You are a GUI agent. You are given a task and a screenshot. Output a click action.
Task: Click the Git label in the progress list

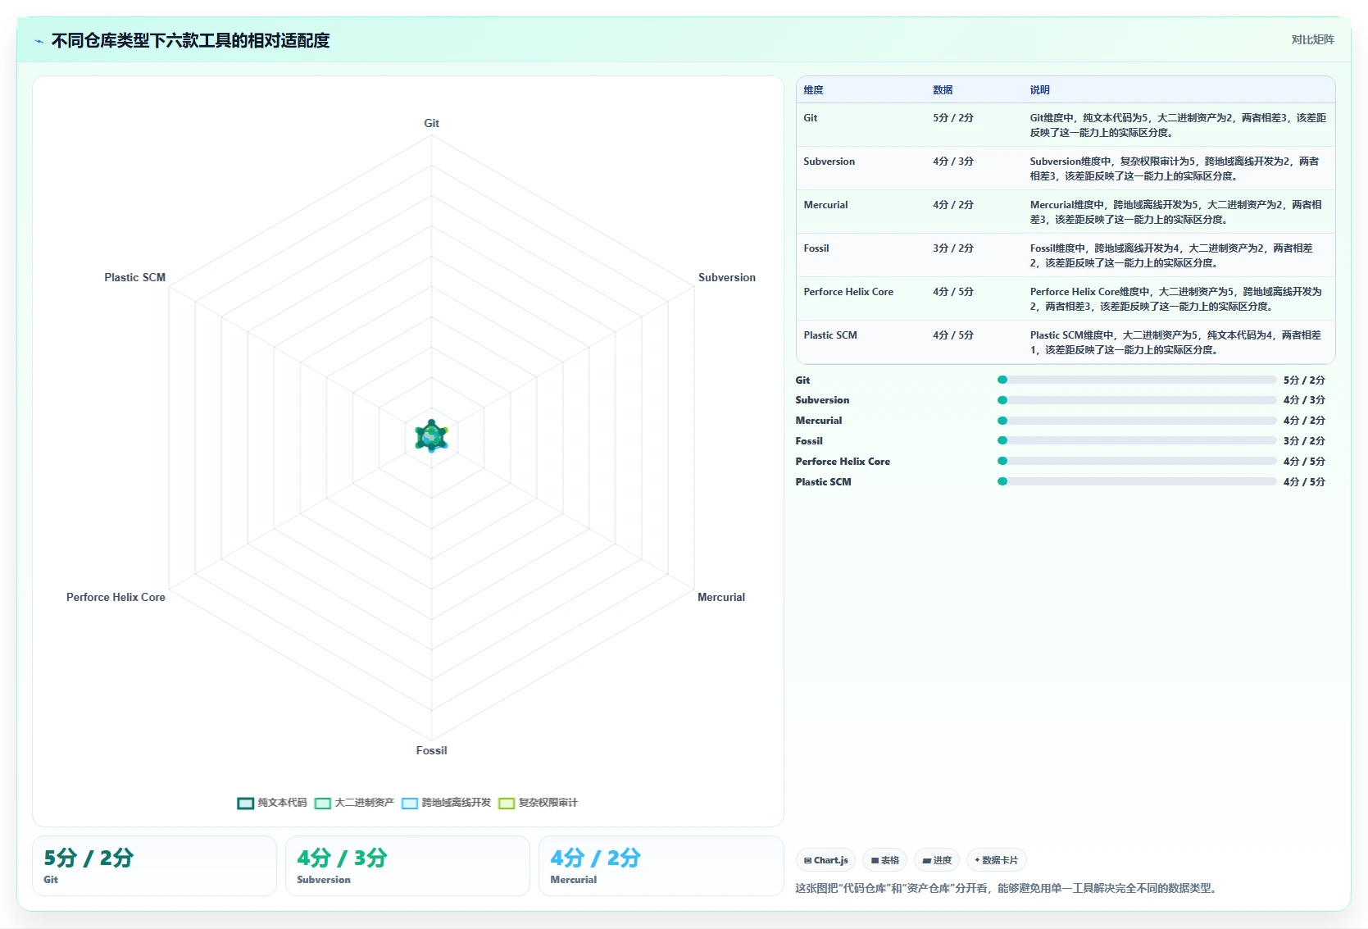(x=802, y=380)
